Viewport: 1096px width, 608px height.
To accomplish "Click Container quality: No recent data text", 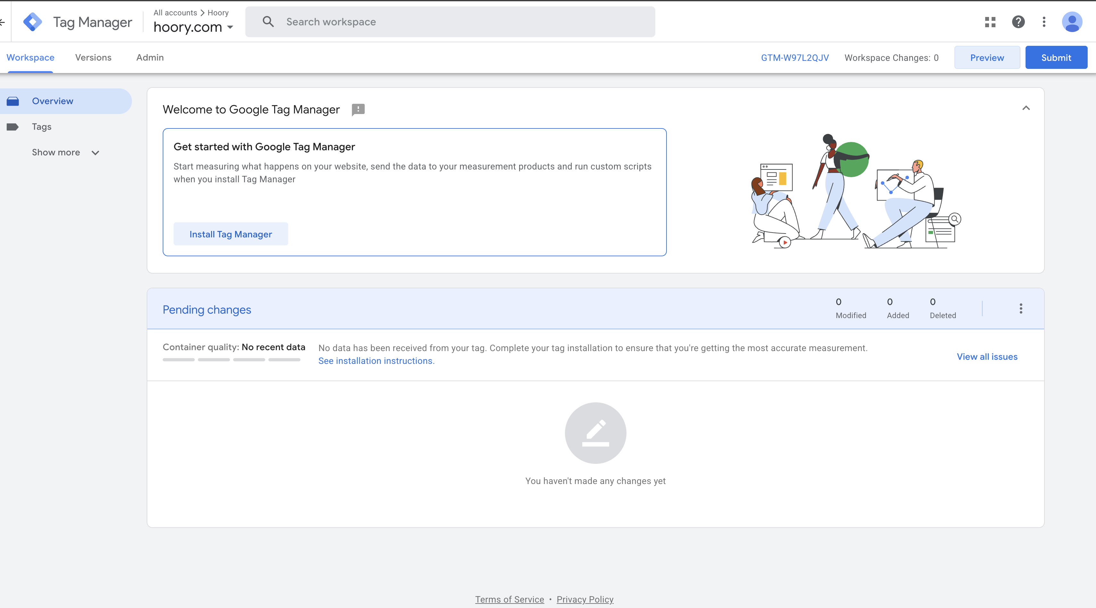I will tap(234, 347).
